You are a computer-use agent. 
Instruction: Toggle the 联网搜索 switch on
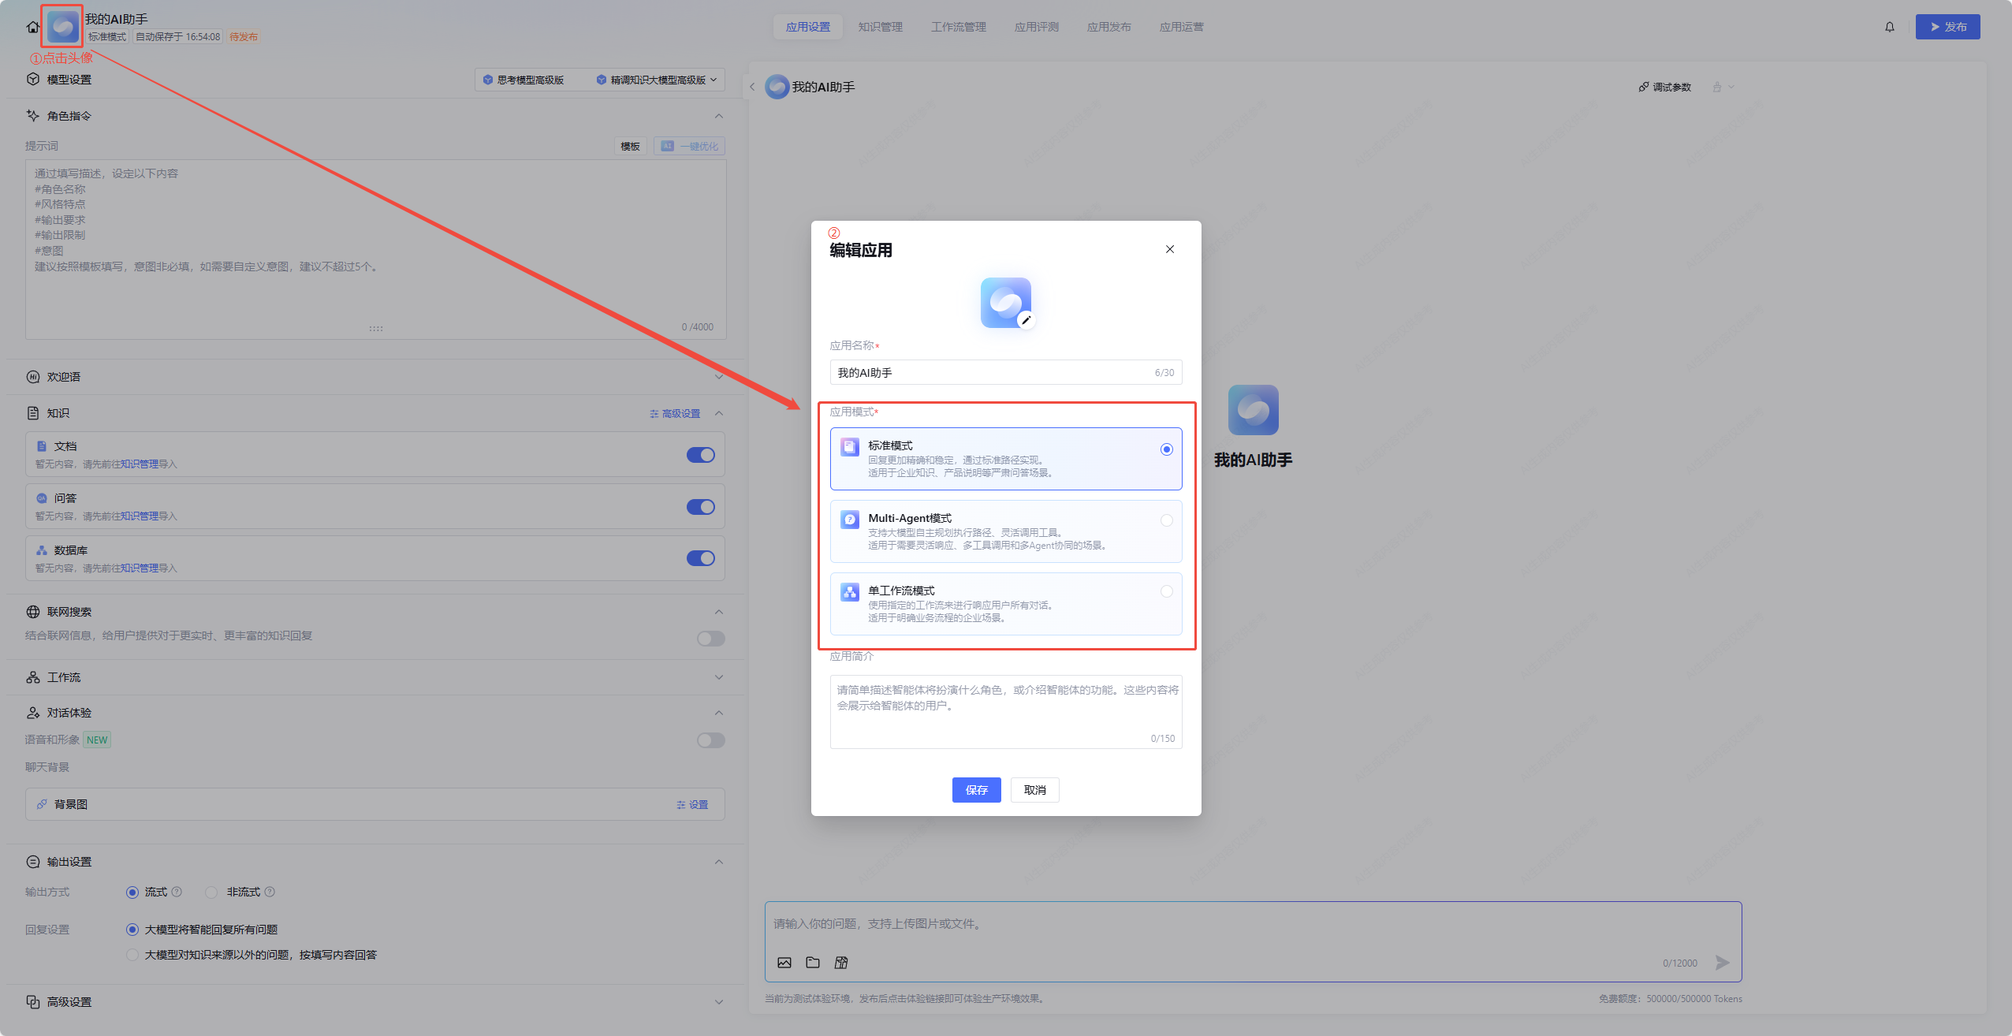710,639
